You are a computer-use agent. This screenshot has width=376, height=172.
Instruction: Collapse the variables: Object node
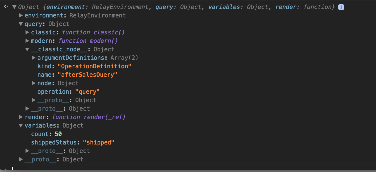coord(21,126)
